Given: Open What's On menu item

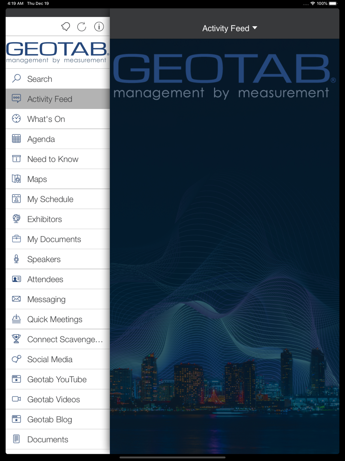Looking at the screenshot, I should pyautogui.click(x=58, y=119).
